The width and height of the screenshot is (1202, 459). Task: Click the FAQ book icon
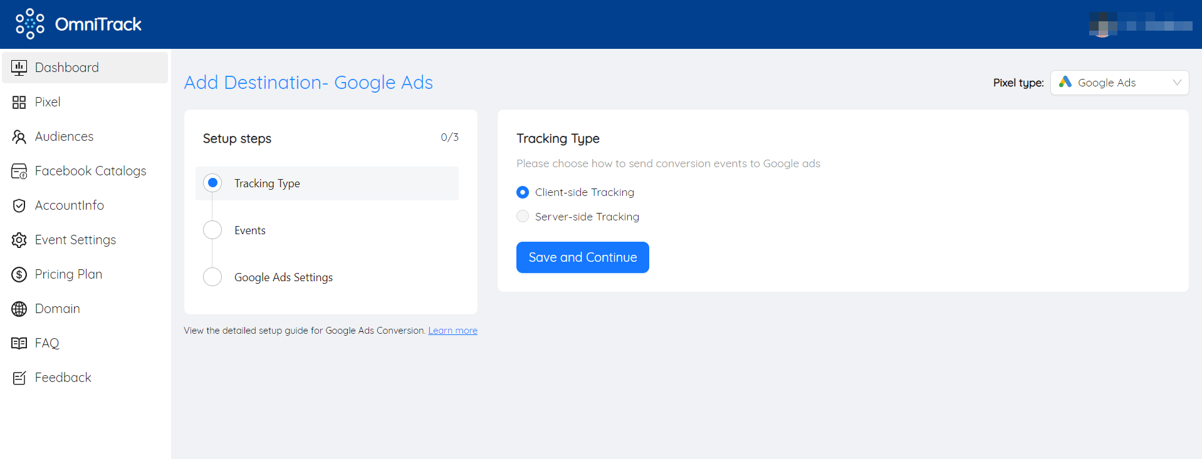click(19, 343)
